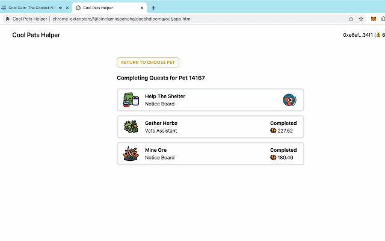Viewport: 385px width, 241px height.
Task: Close the Cool Pets Helper tab
Action: tap(142, 8)
